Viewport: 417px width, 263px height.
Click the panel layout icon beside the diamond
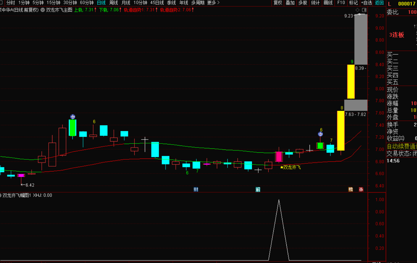point(364,10)
